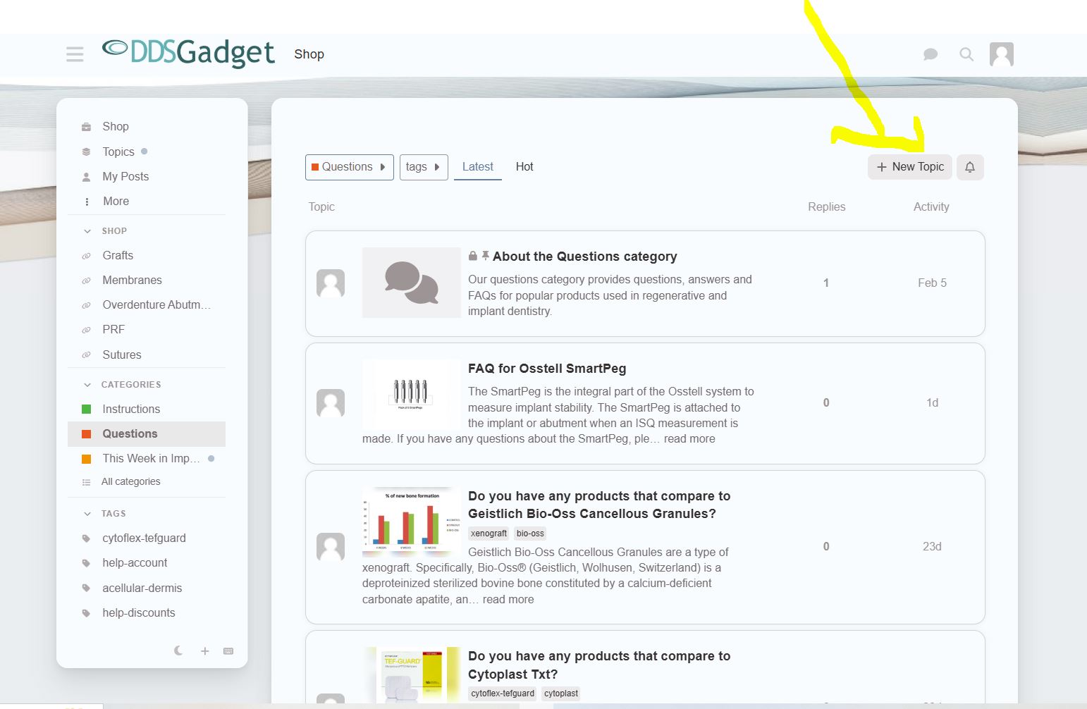
Task: Click poster avatar on FAQ for Osstell SmartPeg
Action: [331, 403]
